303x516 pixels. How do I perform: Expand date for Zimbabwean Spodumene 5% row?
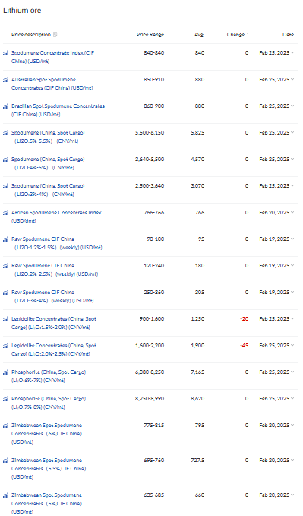(292, 495)
